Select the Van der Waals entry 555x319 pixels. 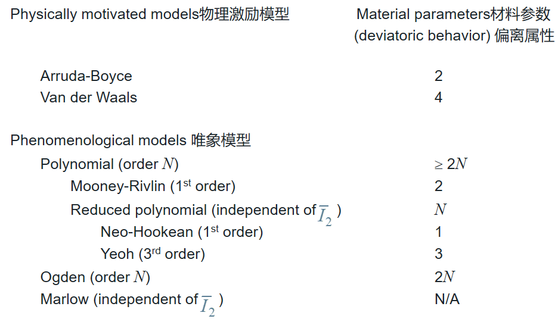point(88,98)
